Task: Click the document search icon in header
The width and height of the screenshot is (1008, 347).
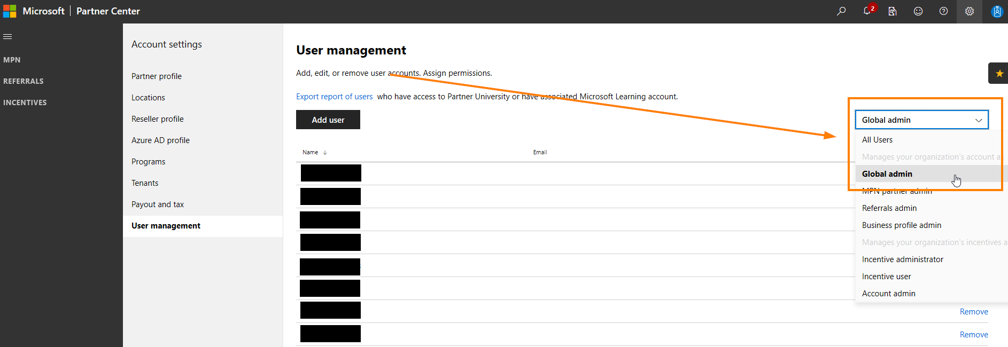Action: 893,11
